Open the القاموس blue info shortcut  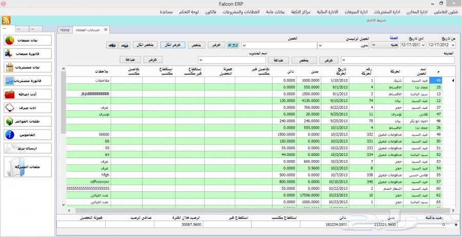click(x=28, y=135)
